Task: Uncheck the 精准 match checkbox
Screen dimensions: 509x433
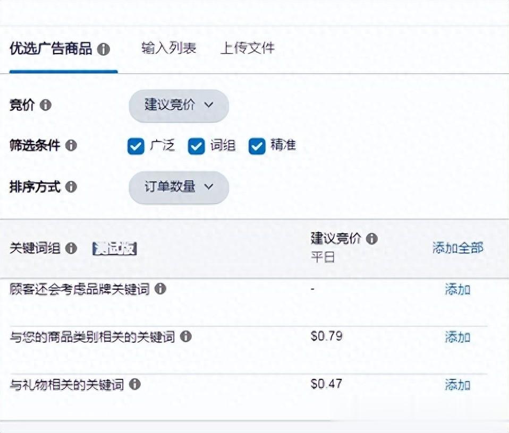Action: coord(257,146)
